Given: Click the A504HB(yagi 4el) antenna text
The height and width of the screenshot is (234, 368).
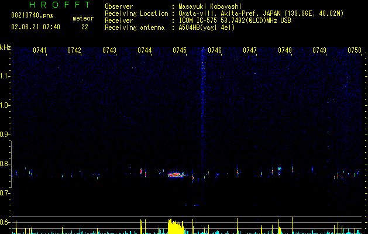Looking at the screenshot, I should (207, 27).
